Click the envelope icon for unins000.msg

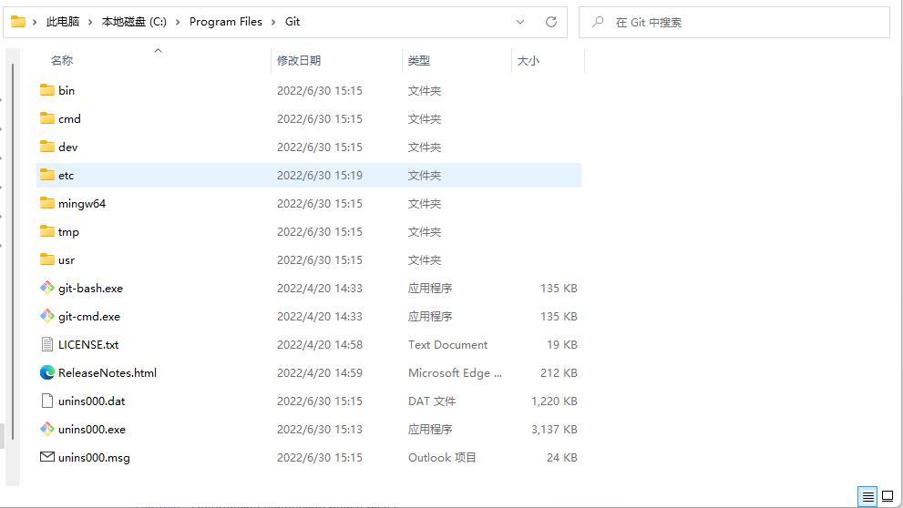(x=47, y=457)
